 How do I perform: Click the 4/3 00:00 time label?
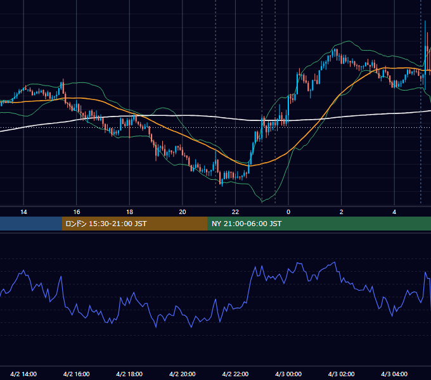pyautogui.click(x=288, y=374)
